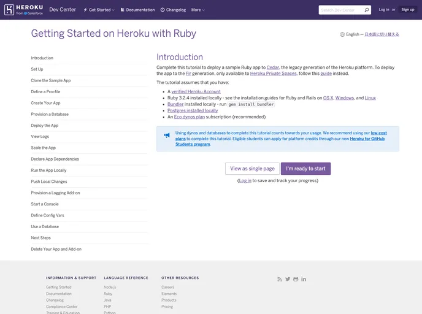
Task: Select Deploy the App in sidebar
Action: [45, 126]
